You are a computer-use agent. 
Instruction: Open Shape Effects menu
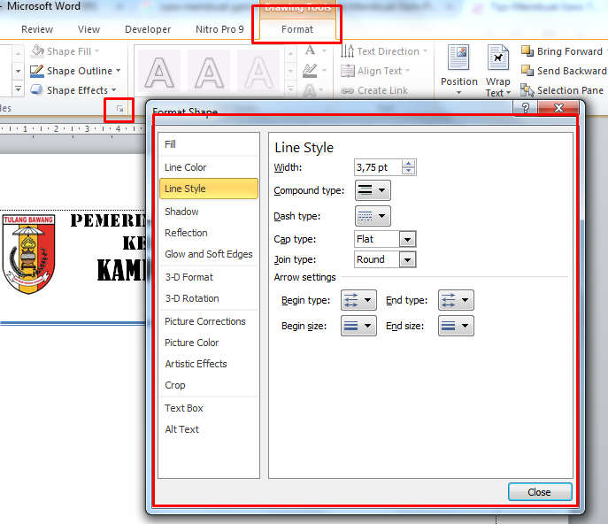73,90
